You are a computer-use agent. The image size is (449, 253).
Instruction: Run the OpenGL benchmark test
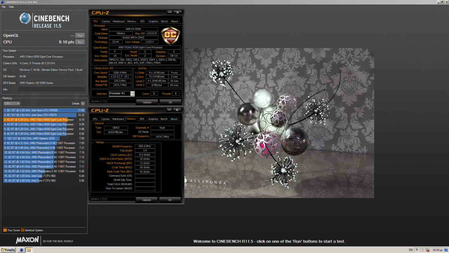80,35
